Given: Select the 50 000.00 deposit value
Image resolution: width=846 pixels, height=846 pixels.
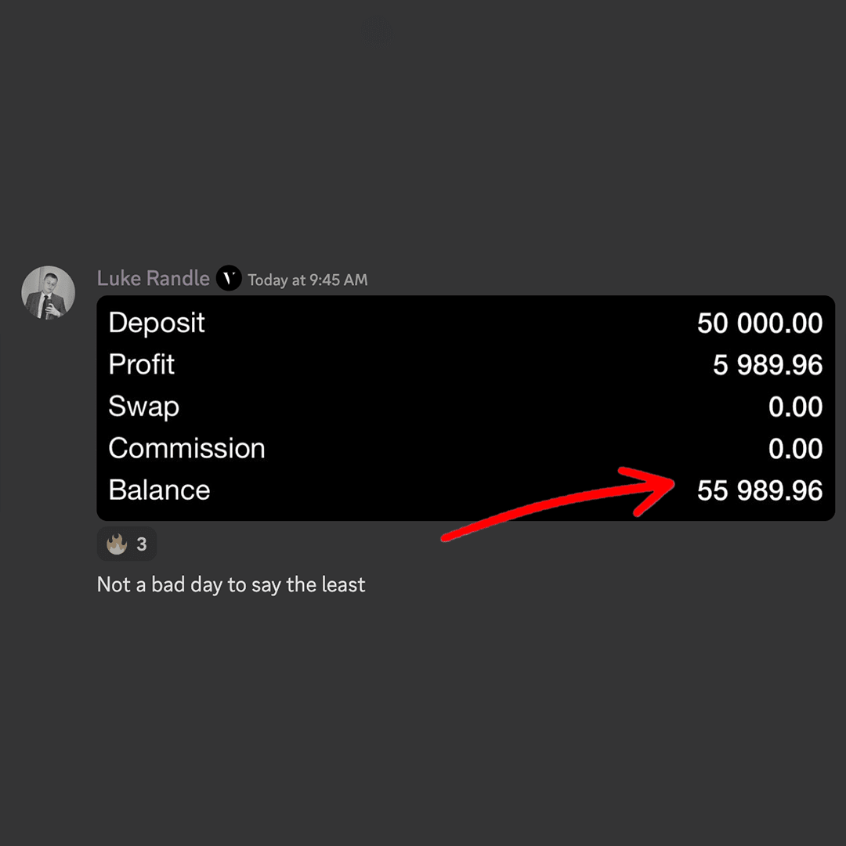Looking at the screenshot, I should click(x=759, y=324).
